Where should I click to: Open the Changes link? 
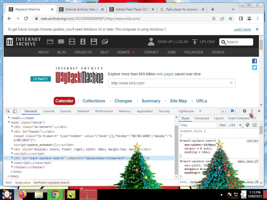tap(123, 101)
